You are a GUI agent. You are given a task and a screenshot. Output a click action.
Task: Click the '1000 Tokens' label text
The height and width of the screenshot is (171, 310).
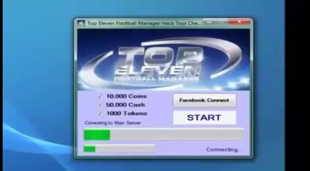[127, 114]
